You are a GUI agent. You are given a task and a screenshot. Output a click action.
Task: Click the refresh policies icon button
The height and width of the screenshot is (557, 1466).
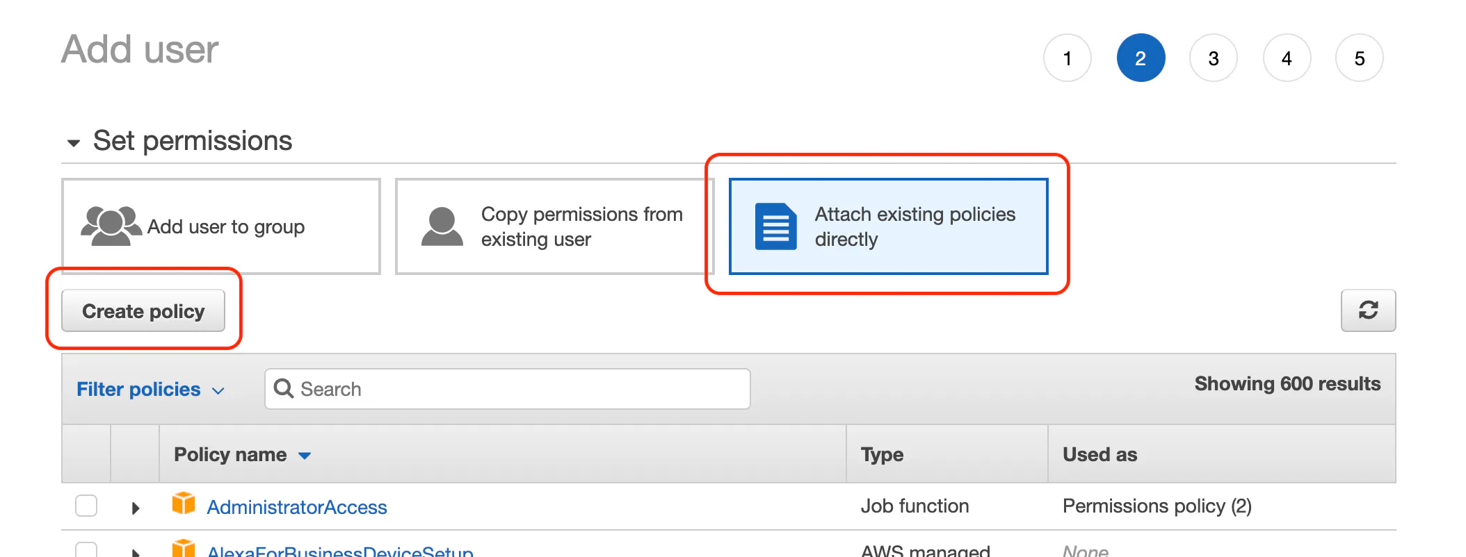1368,310
